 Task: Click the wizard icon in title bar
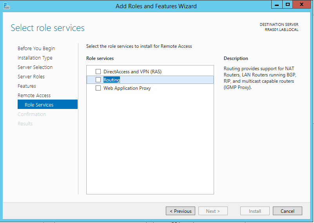tap(7, 6)
